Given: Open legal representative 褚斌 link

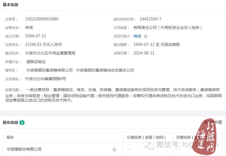Looking at the screenshot, I should click(x=137, y=36).
